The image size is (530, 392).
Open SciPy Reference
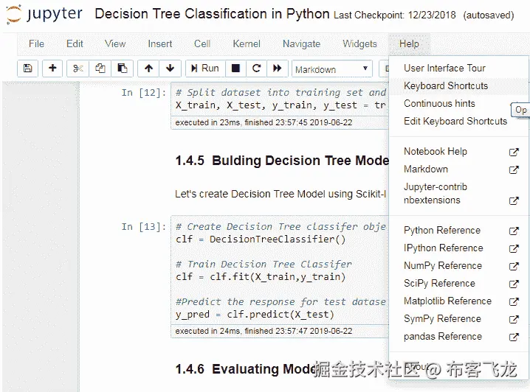pyautogui.click(x=439, y=284)
